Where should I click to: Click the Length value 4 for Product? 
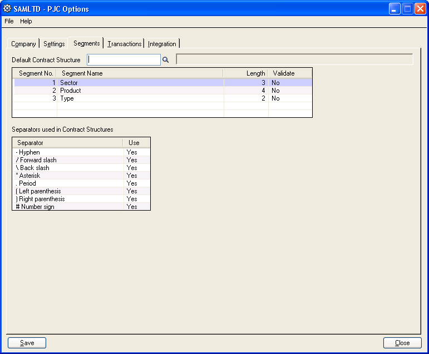tap(246, 91)
